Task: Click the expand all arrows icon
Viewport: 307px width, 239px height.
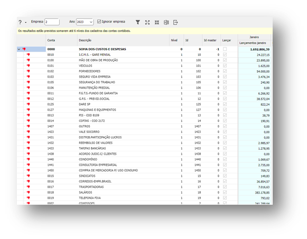Action: pyautogui.click(x=147, y=22)
